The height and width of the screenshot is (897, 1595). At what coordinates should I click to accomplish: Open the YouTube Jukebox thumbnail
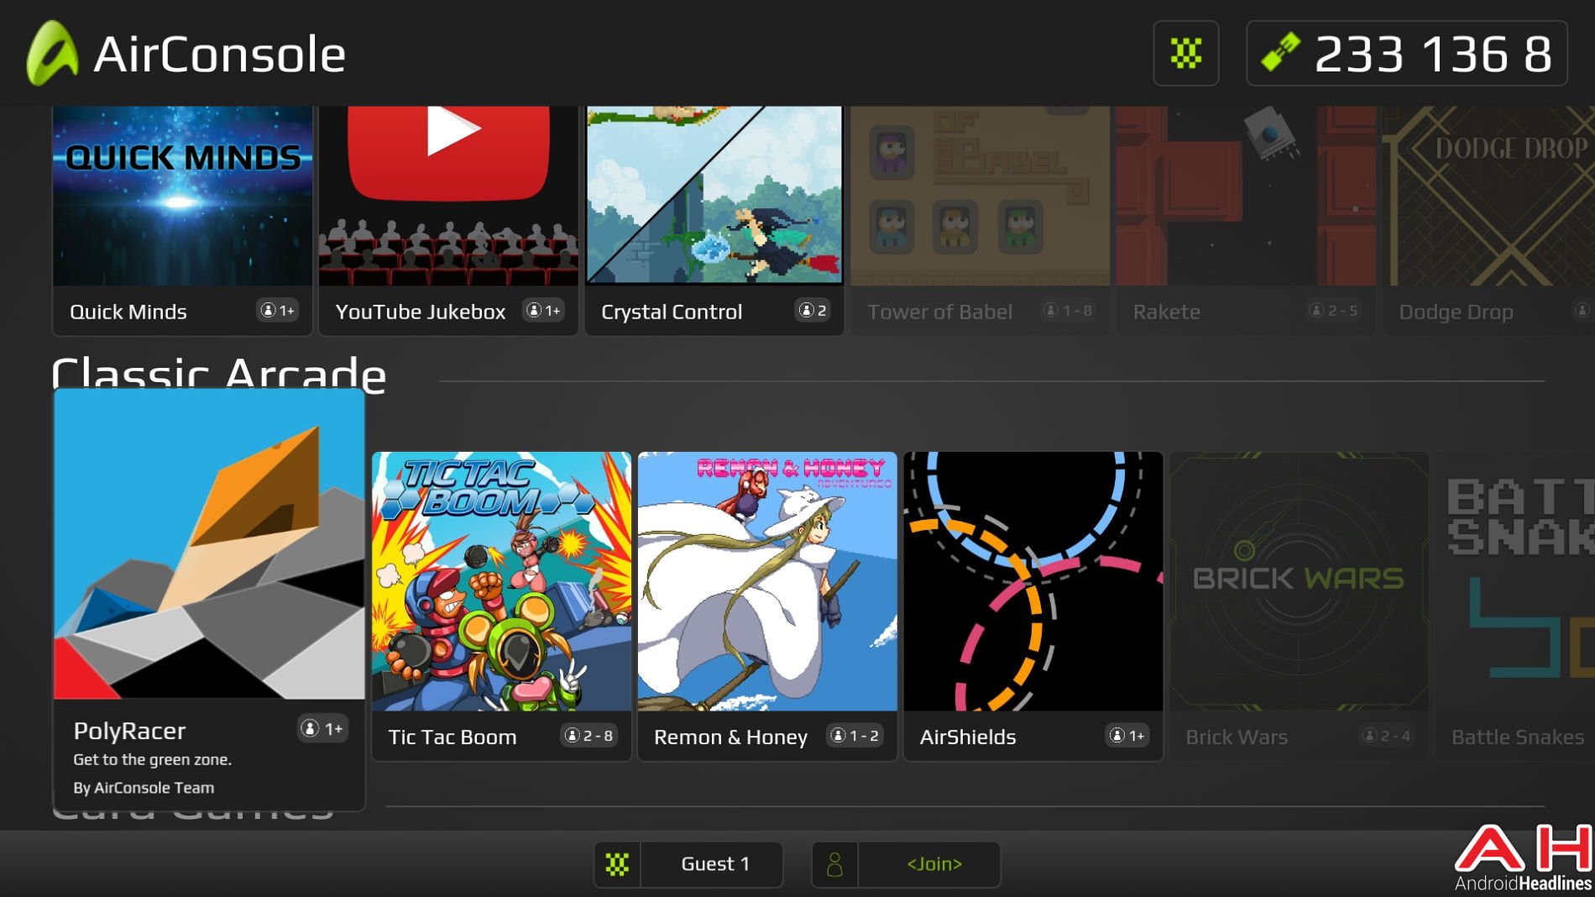point(448,196)
